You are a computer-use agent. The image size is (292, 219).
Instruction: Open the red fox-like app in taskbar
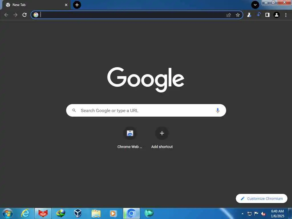pyautogui.click(x=43, y=213)
